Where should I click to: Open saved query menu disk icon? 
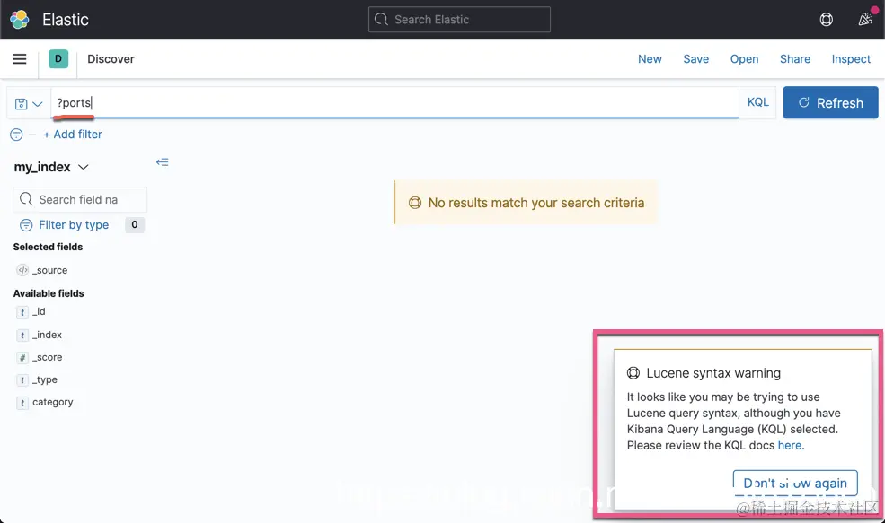click(x=28, y=104)
